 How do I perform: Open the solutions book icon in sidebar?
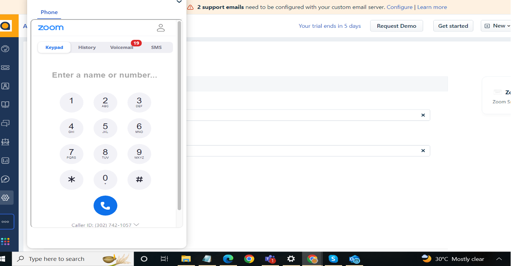(5, 104)
